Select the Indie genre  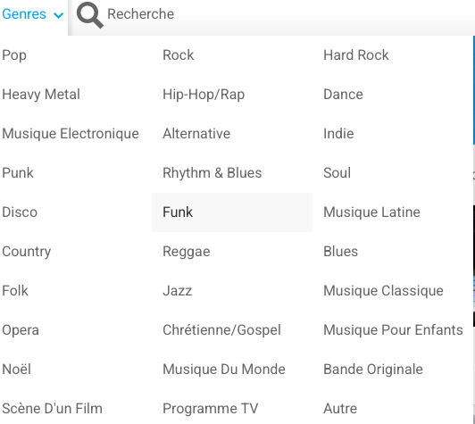pyautogui.click(x=338, y=134)
